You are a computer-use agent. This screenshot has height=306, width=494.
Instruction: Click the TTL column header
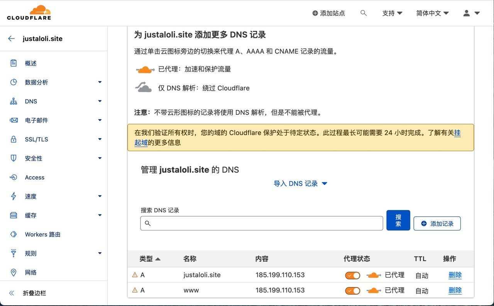tap(420, 259)
